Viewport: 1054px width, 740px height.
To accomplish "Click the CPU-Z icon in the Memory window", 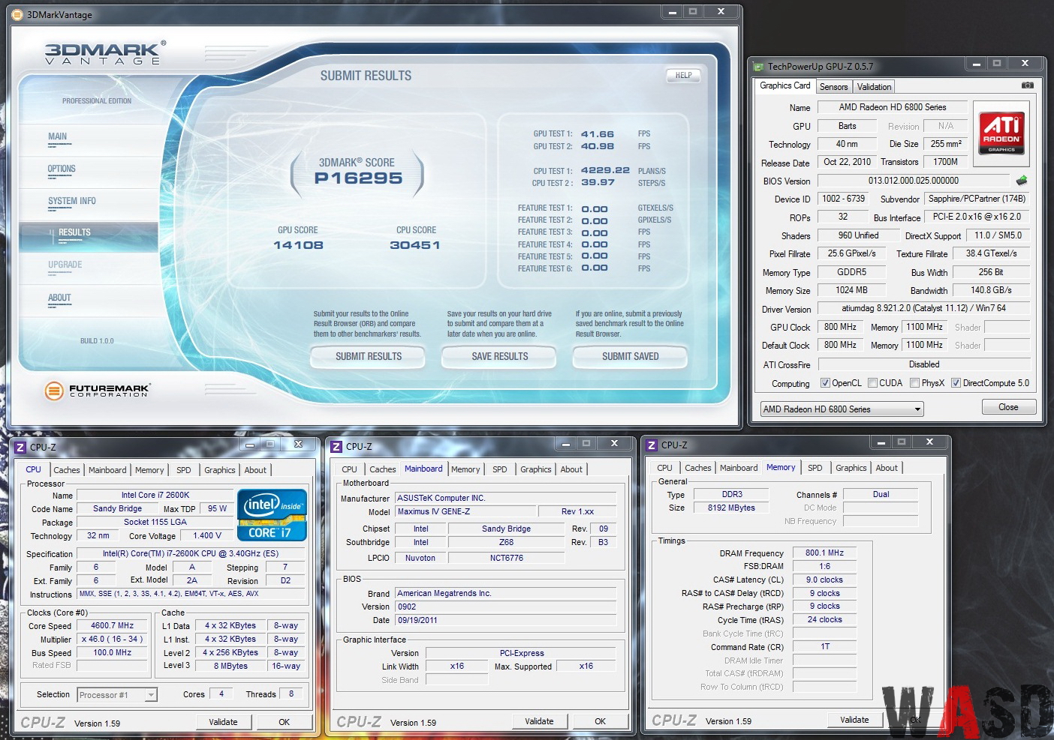I will (652, 445).
